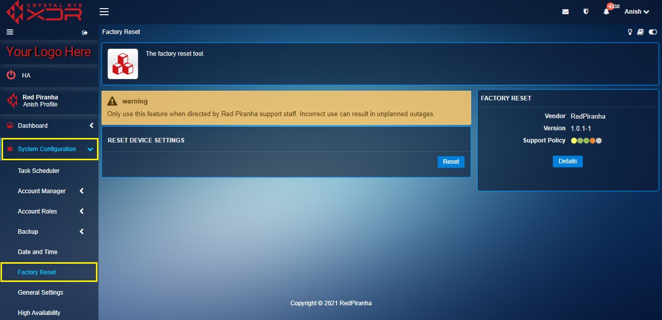Click the Copyright © 2021 RedPiranha text
Viewport: 662px width, 320px height.
coord(331,303)
